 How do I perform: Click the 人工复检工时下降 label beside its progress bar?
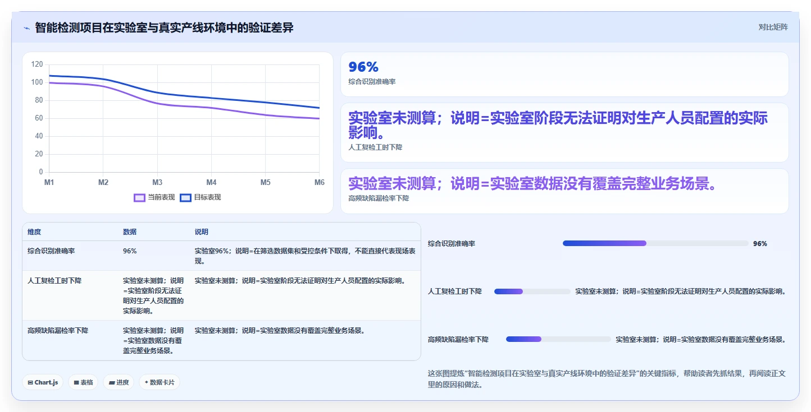455,291
